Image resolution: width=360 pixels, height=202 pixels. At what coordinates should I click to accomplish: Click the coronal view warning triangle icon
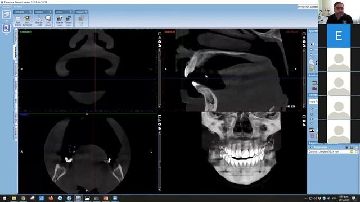tap(160, 38)
